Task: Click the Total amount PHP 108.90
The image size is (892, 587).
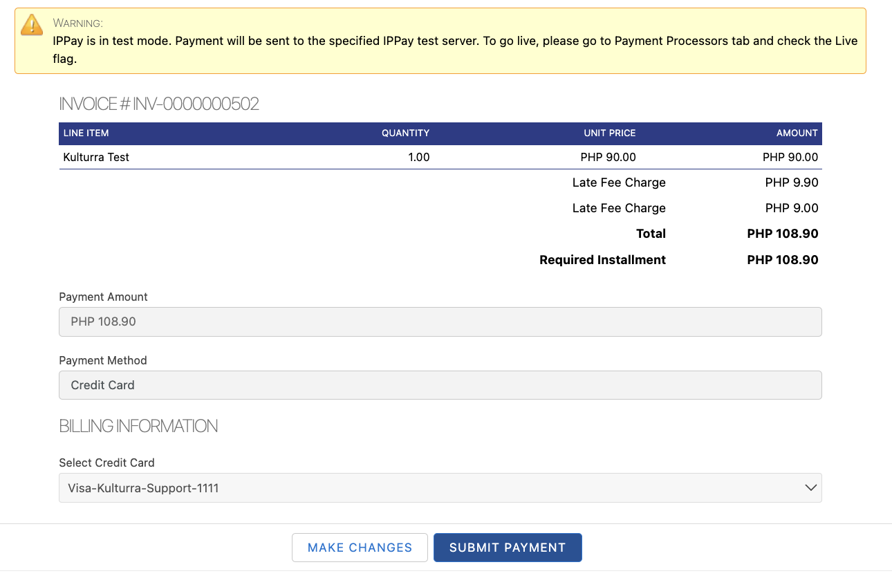Action: point(782,234)
